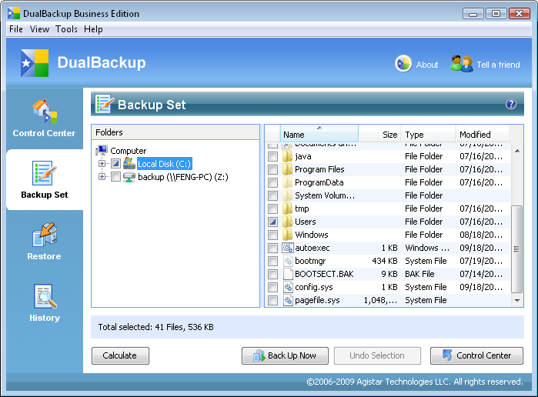Click the pagefile.sys file icon
538x397 pixels.
click(x=288, y=300)
